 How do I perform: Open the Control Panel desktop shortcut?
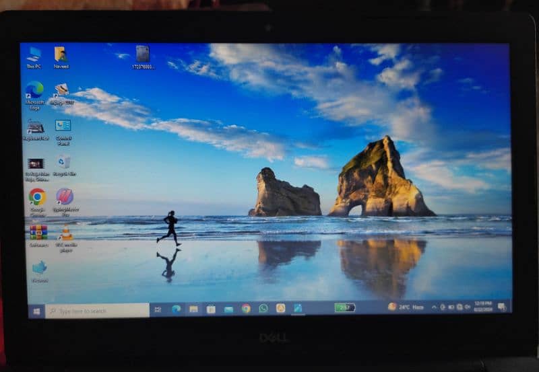63,126
